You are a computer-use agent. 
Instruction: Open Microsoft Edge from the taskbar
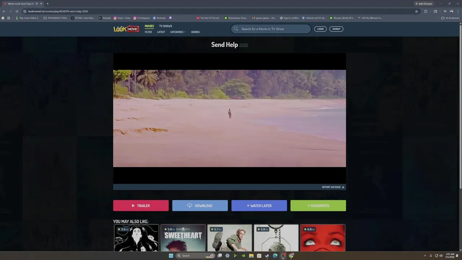[275, 256]
